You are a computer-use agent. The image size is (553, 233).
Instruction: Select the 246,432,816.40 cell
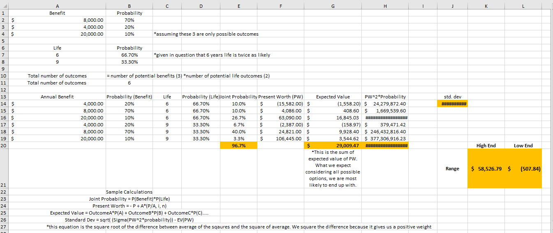(385, 132)
